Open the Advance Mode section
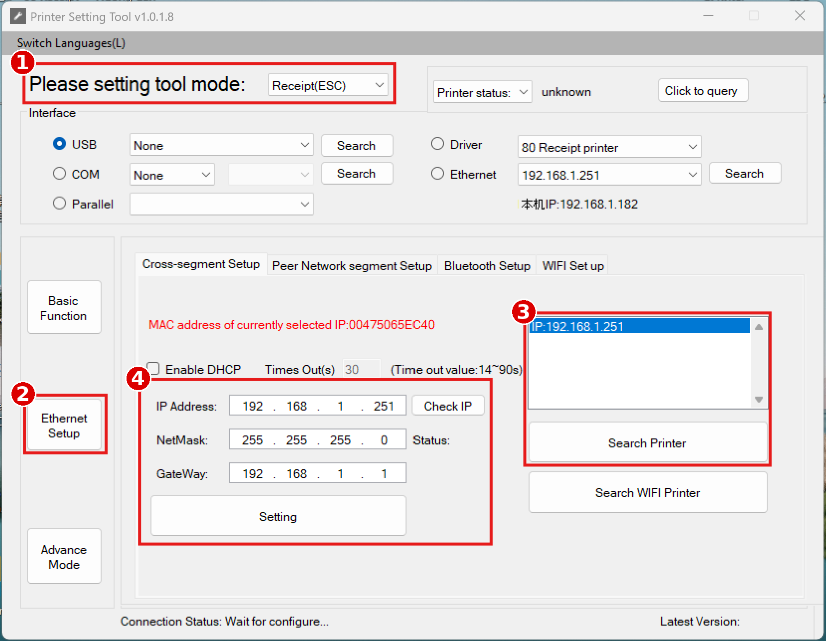The width and height of the screenshot is (826, 641). 64,556
